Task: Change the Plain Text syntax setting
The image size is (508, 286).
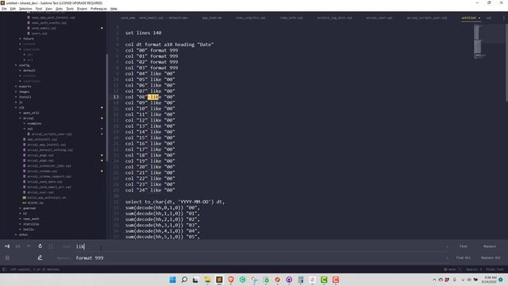Action: point(495,269)
